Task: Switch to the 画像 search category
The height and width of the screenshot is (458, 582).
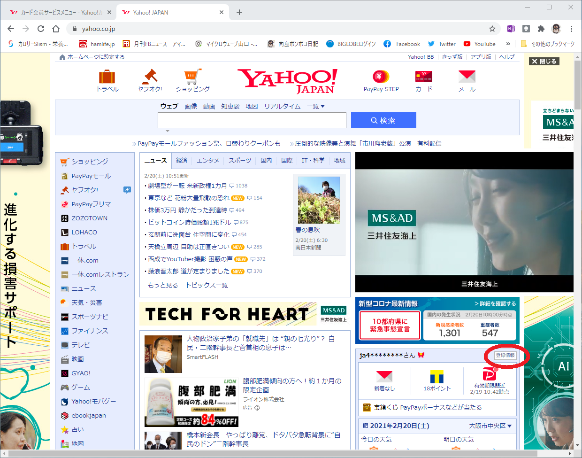Action: click(x=191, y=106)
